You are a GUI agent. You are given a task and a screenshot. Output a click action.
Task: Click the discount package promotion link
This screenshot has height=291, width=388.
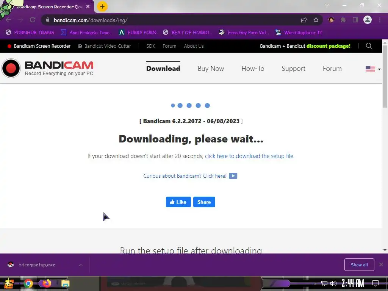click(305, 46)
